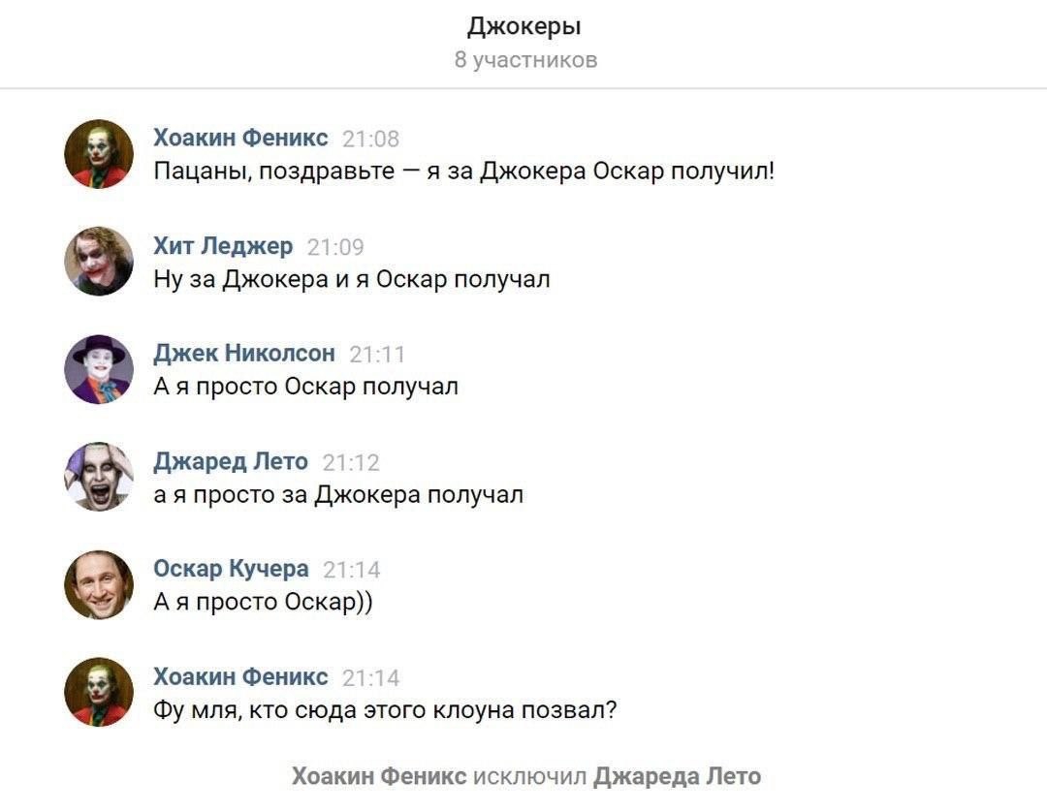Open the sender name at 21:14 клоуна message
This screenshot has height=812, width=1047.
240,676
